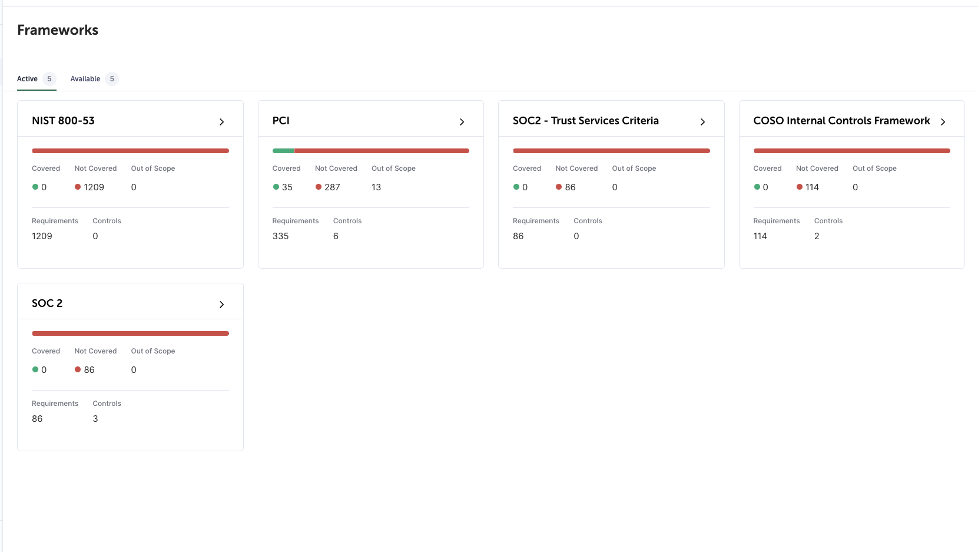Switch to the Available tab
Screen dimensions: 978x552
[85, 79]
